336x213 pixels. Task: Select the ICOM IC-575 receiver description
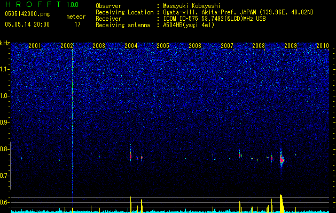[x=214, y=19]
